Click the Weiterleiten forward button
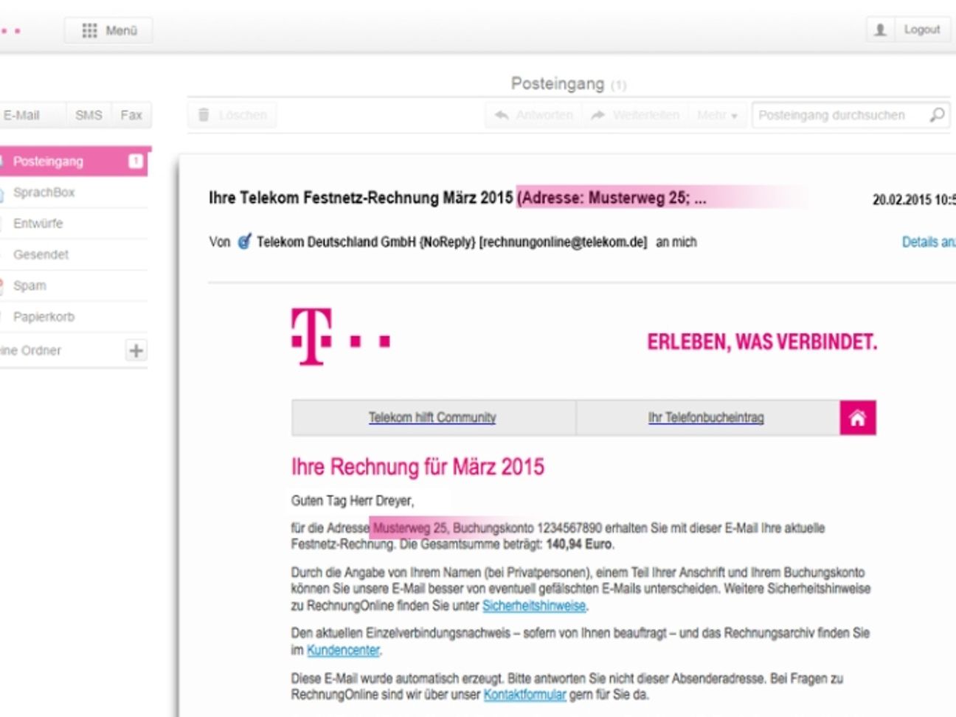The height and width of the screenshot is (717, 956). pos(635,115)
